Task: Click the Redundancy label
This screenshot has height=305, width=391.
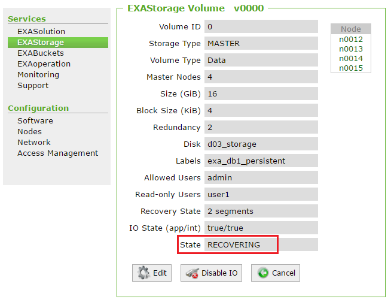Action: pos(177,127)
